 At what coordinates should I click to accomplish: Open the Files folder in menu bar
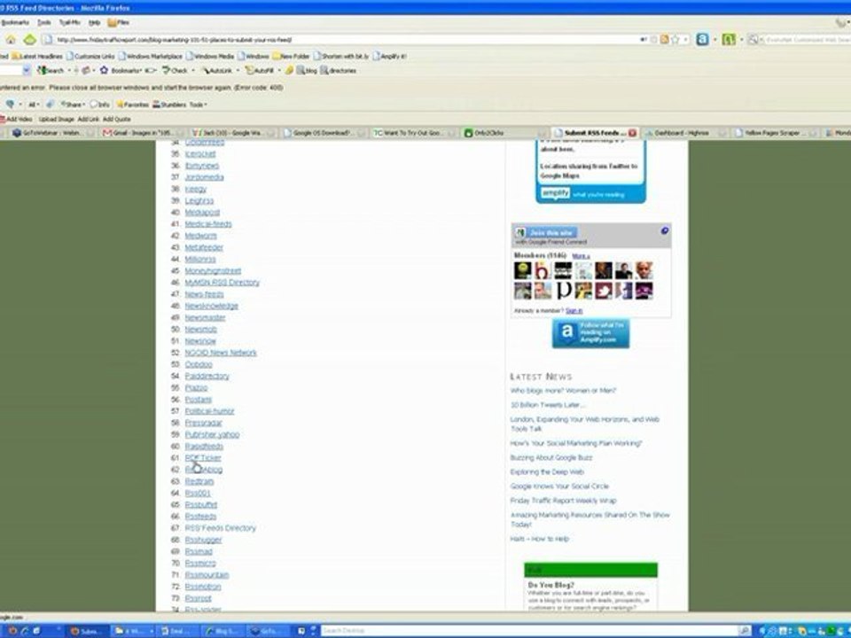point(118,23)
